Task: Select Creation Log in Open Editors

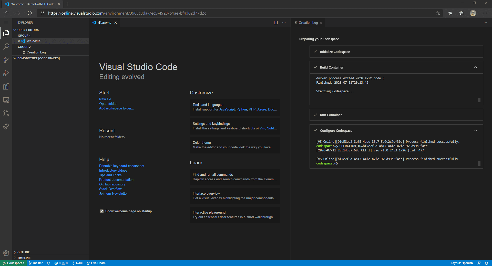Action: point(51,52)
